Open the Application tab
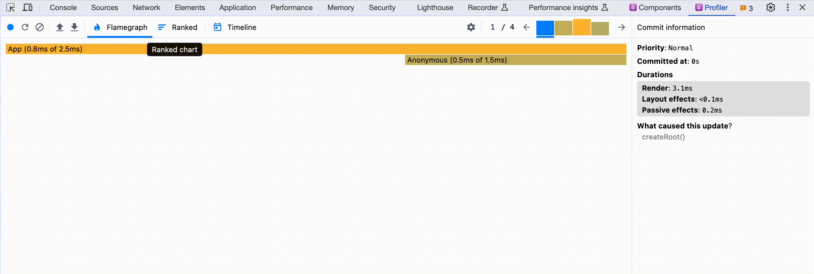 [238, 8]
